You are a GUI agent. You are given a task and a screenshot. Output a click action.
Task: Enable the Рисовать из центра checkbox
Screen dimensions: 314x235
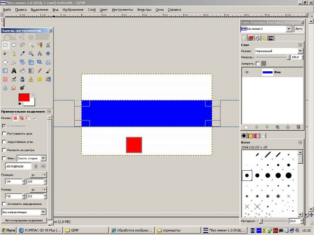[4, 150]
